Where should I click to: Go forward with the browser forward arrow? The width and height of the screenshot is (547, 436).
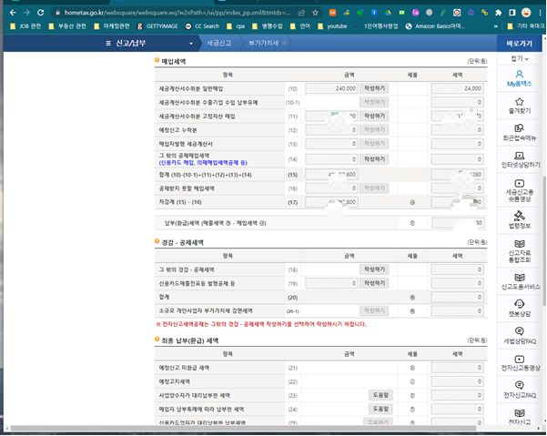pyautogui.click(x=27, y=13)
